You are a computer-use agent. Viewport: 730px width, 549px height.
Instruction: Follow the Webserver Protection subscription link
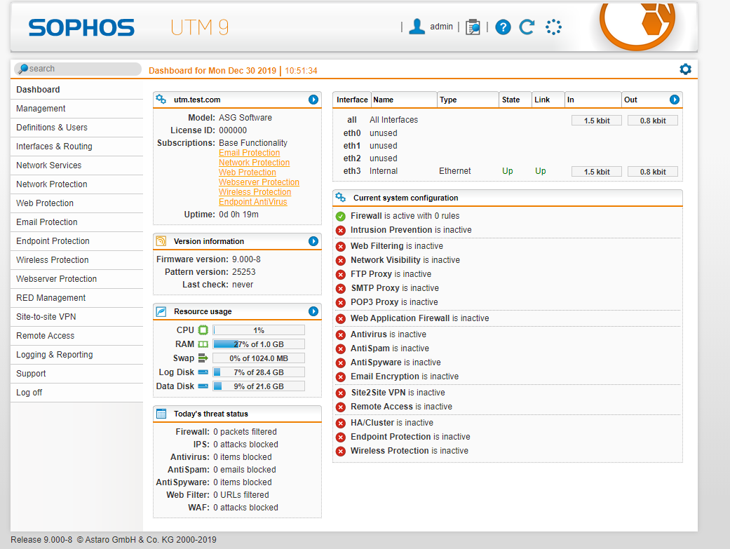click(x=259, y=182)
